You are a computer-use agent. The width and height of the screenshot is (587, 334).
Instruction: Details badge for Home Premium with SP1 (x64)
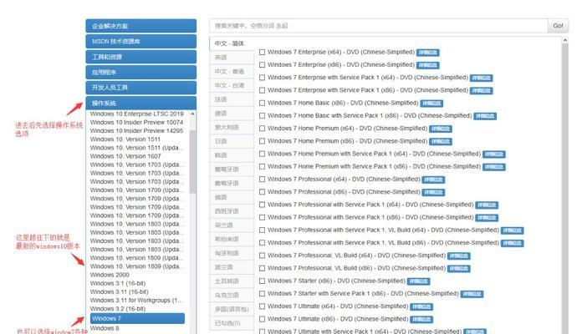pyautogui.click(x=494, y=154)
